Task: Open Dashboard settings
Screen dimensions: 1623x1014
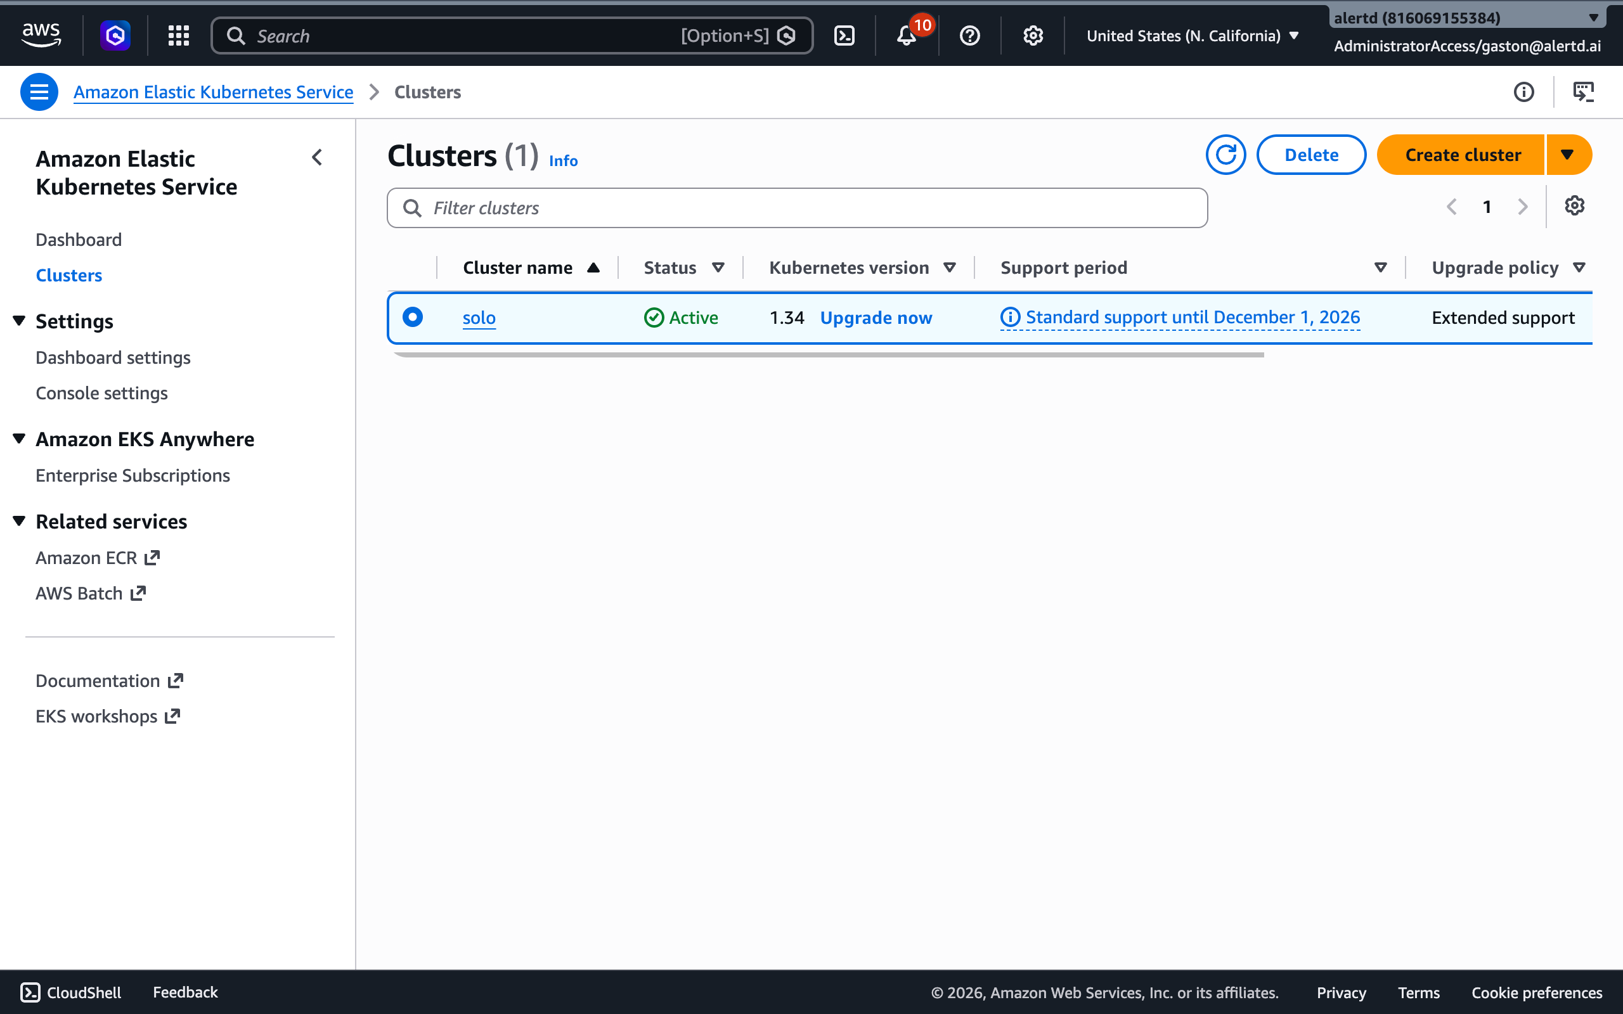Action: [113, 357]
